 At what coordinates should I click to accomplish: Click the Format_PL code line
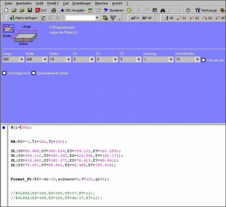pyautogui.click(x=60, y=179)
